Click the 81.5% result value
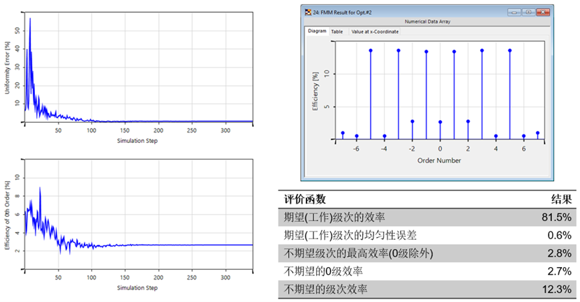Viewport: 580px width, 302px height. point(556,217)
